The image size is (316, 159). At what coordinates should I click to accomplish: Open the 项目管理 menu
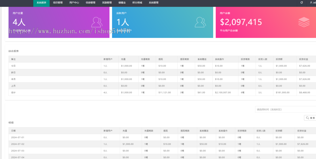pos(58,3)
